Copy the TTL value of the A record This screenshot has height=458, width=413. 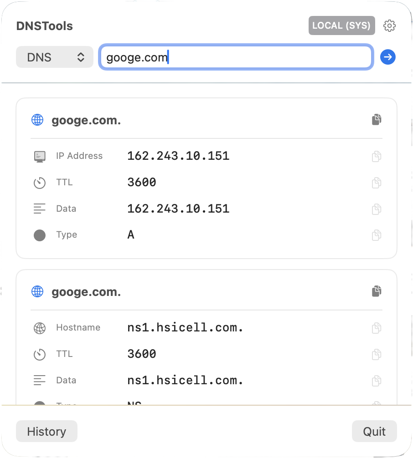pyautogui.click(x=376, y=183)
